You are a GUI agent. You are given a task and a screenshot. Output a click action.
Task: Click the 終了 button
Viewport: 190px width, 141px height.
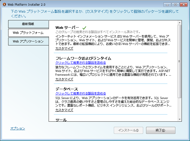161,130
